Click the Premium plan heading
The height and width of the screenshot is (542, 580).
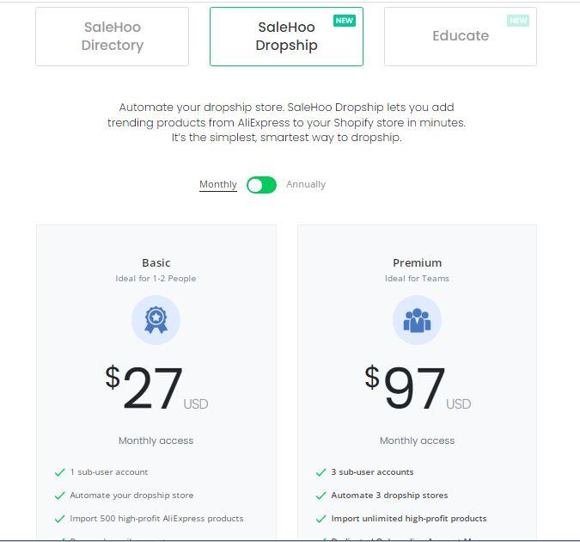pyautogui.click(x=418, y=262)
